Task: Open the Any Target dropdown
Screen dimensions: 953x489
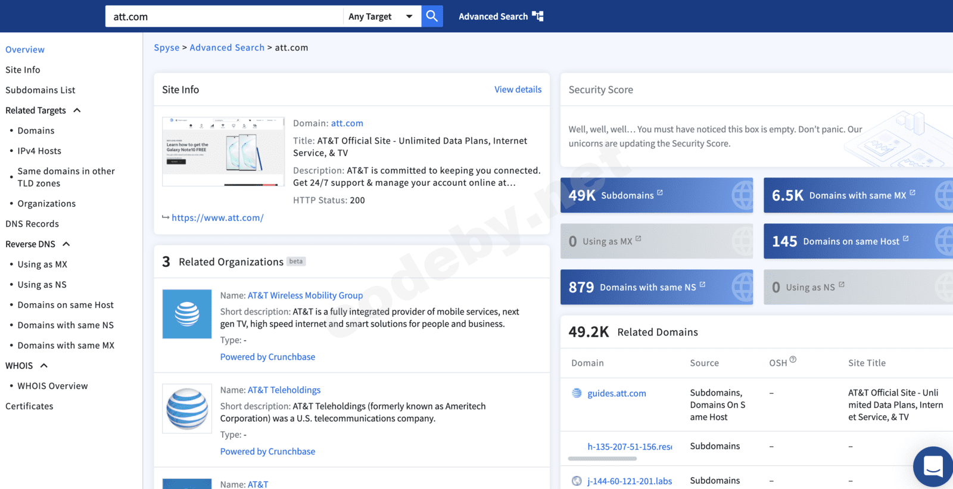Action: click(382, 16)
